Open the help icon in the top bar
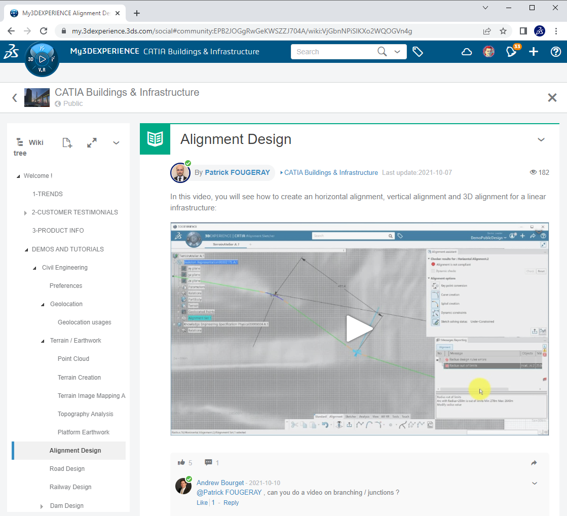 click(555, 51)
